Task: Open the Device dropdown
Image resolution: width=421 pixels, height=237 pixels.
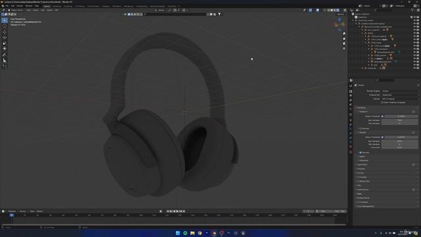Action: 399,99
